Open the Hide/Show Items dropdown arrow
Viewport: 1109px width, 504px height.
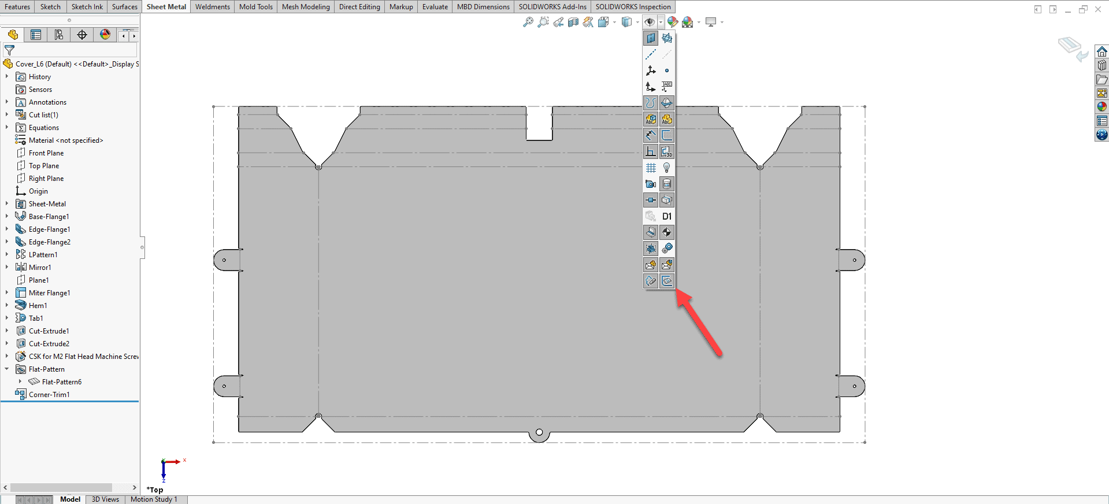click(x=661, y=22)
